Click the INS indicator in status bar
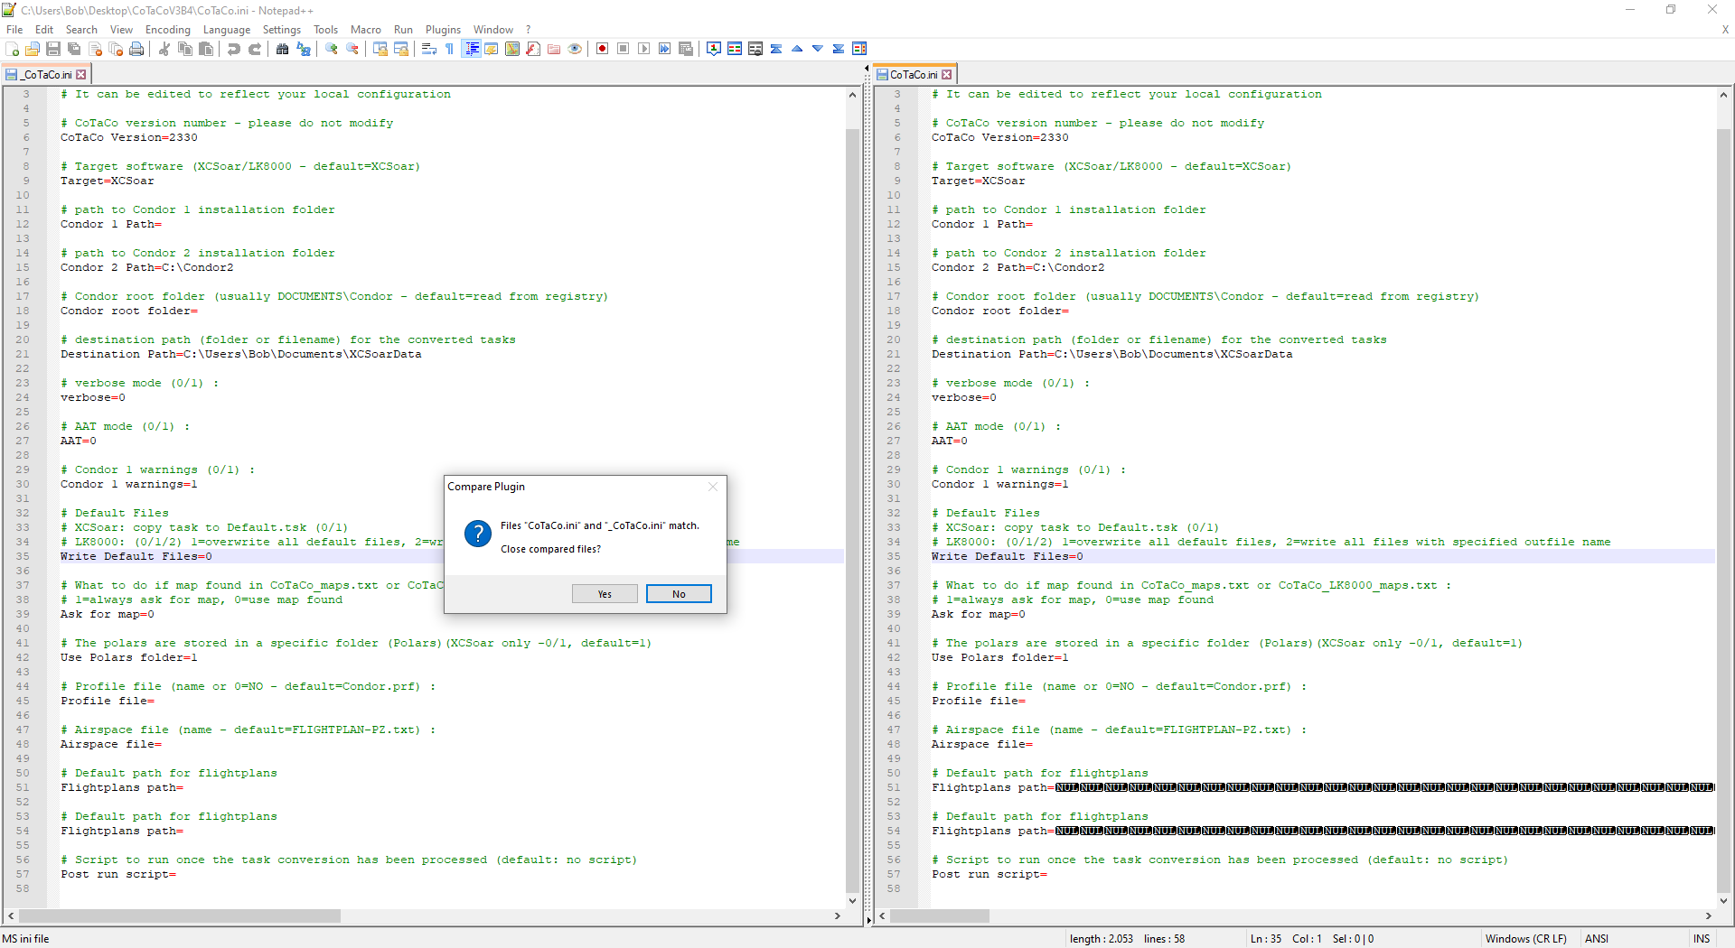This screenshot has width=1735, height=948. (1702, 939)
